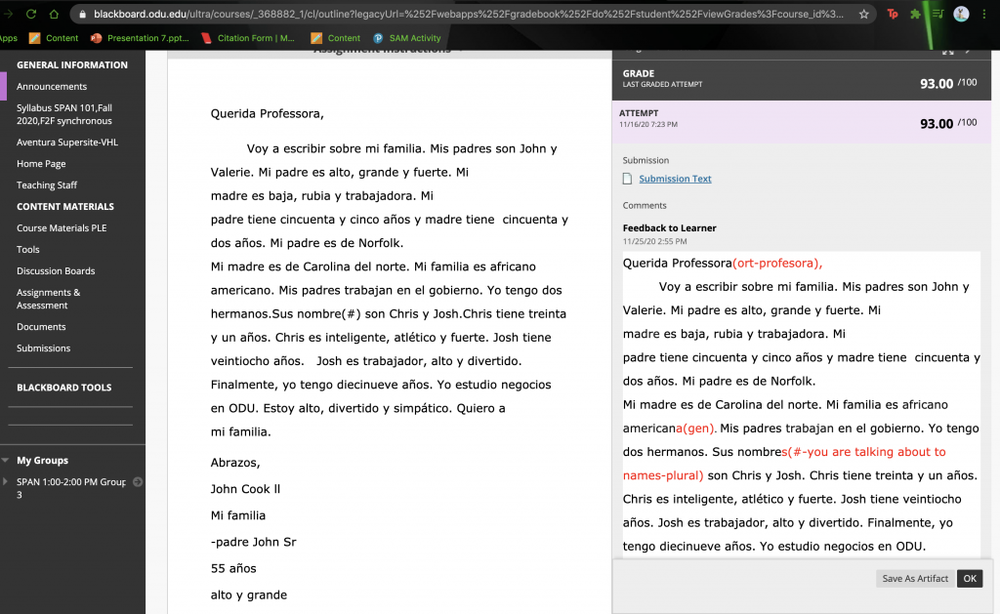Click the CONTENT MATERIALS heading
The width and height of the screenshot is (1000, 614).
(x=65, y=207)
